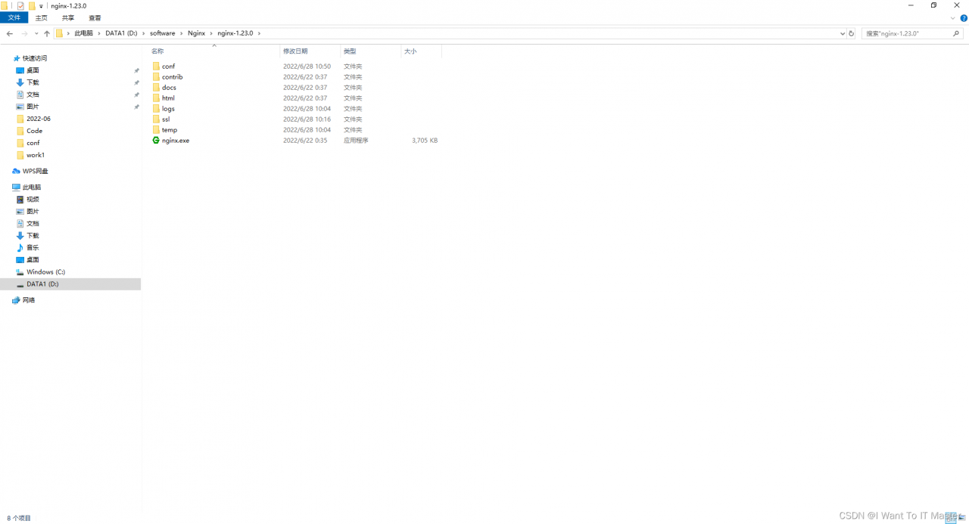Image resolution: width=969 pixels, height=524 pixels.
Task: Select 网络 in navigation pane
Action: pyautogui.click(x=29, y=300)
